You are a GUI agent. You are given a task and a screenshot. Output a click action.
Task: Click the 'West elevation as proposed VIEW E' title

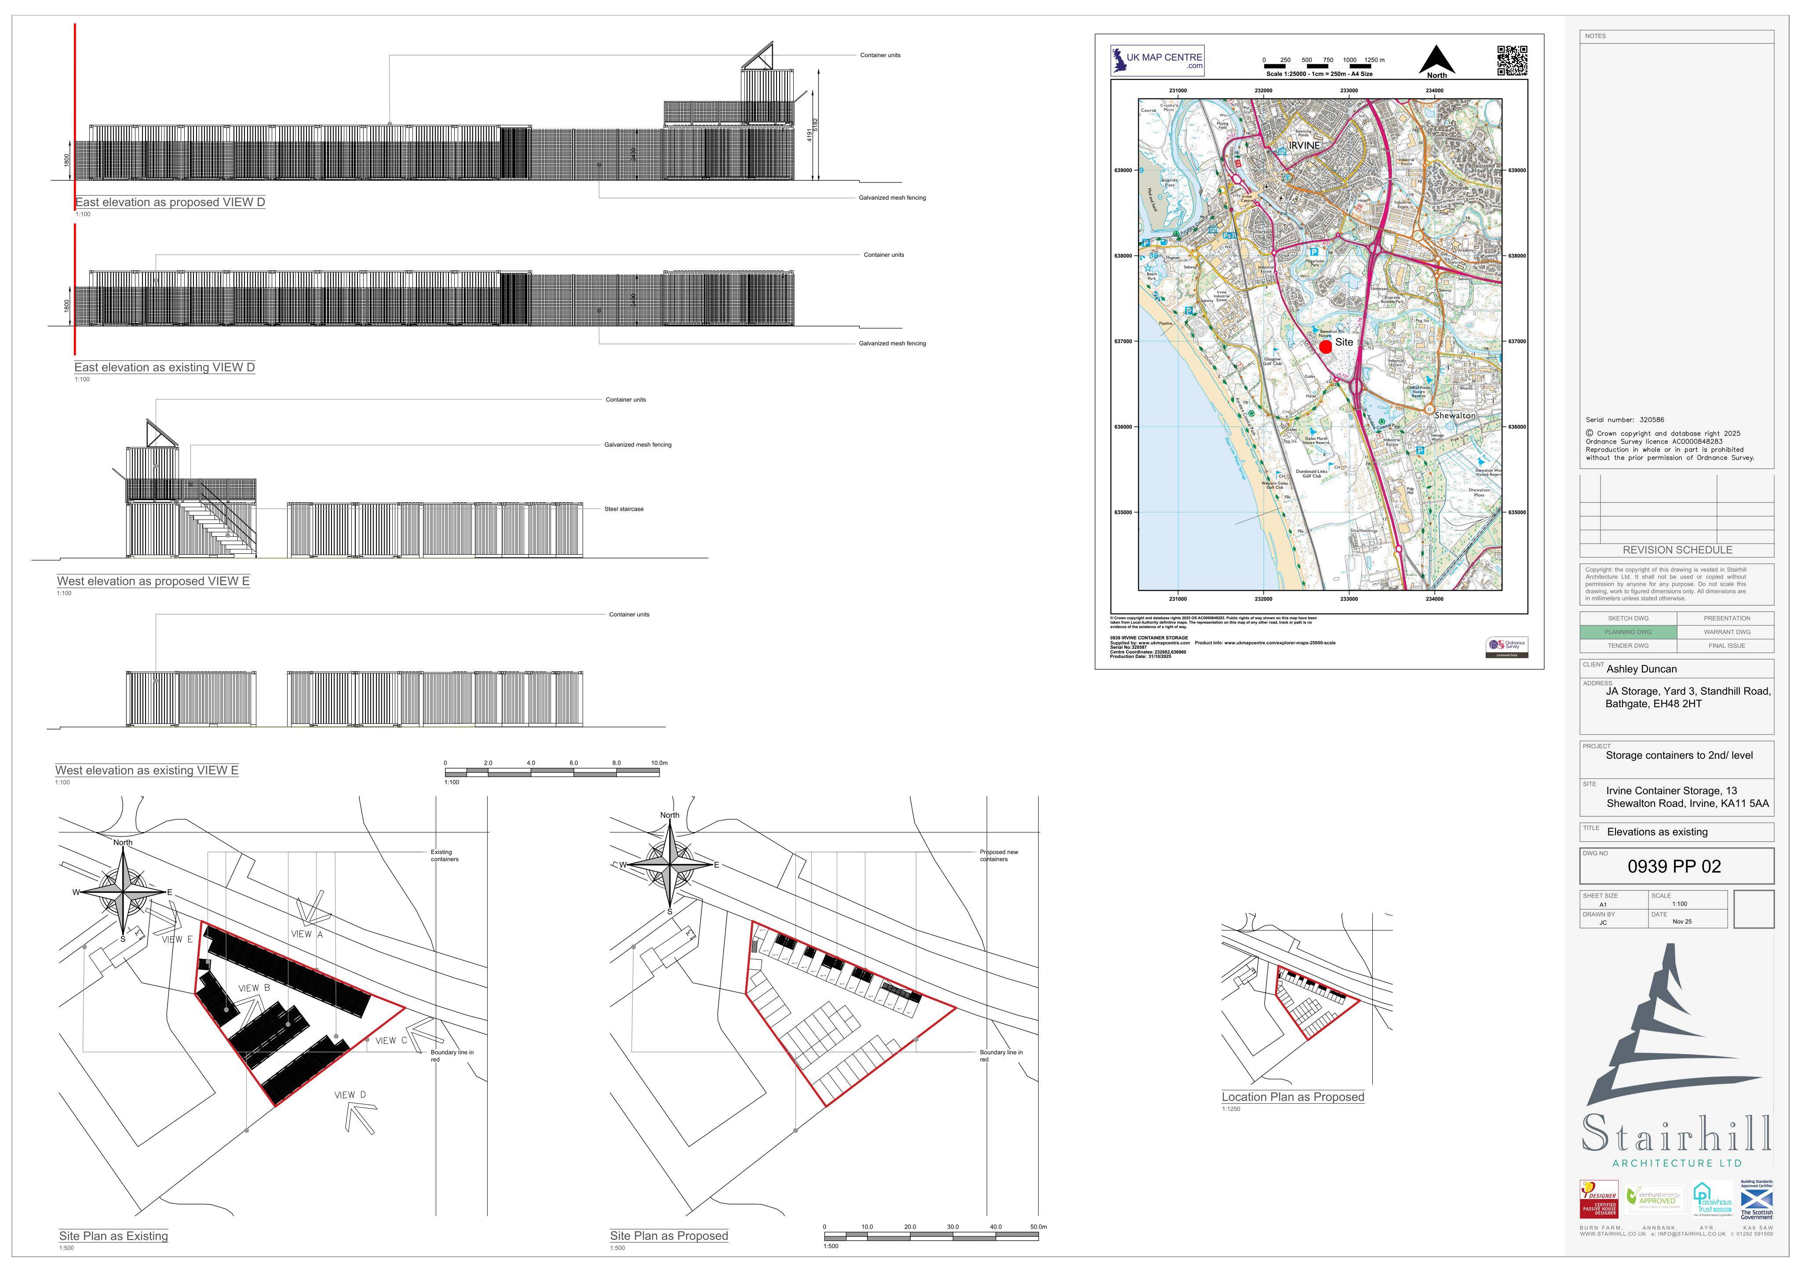[153, 581]
